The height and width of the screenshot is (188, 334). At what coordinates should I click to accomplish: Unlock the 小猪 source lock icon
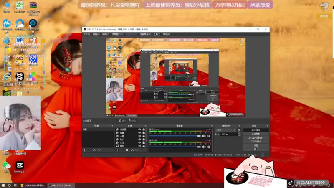click(x=144, y=136)
